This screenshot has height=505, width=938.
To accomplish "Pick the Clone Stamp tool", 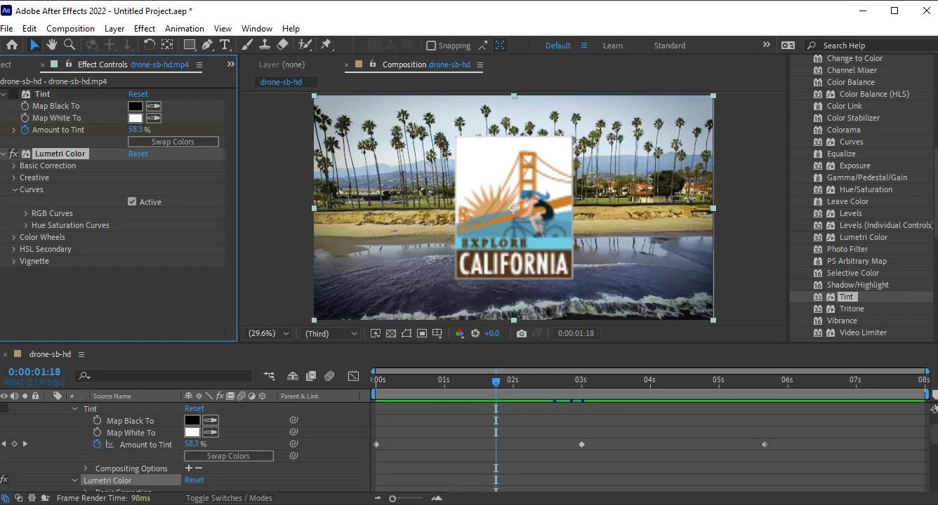I will point(264,45).
